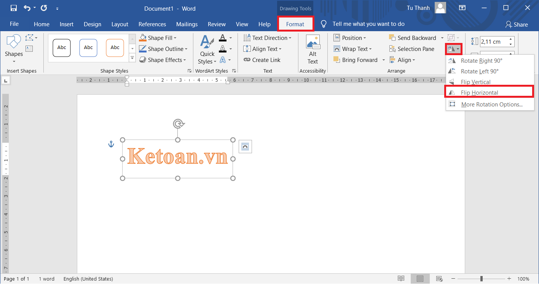539x284 pixels.
Task: Click the Layout Options icon beside WordArt
Action: point(245,147)
